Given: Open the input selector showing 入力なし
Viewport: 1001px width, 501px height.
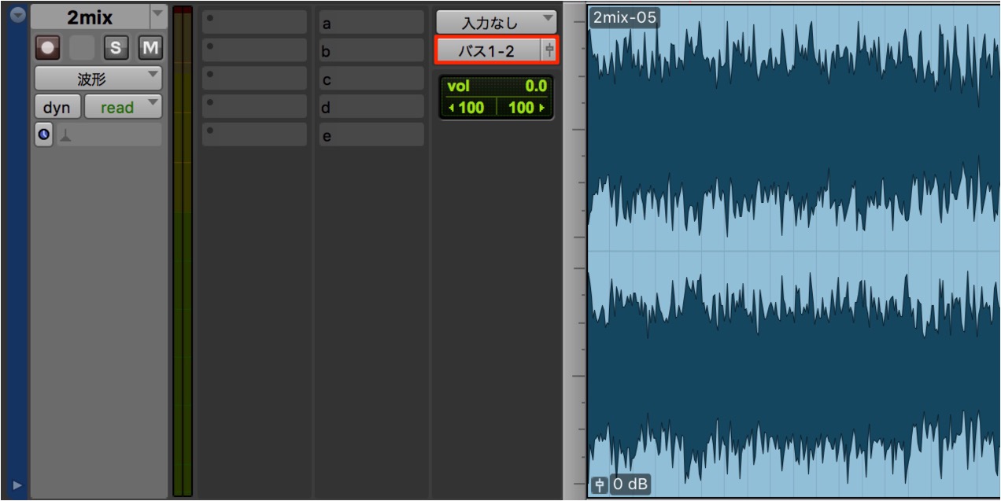Looking at the screenshot, I should pos(496,22).
